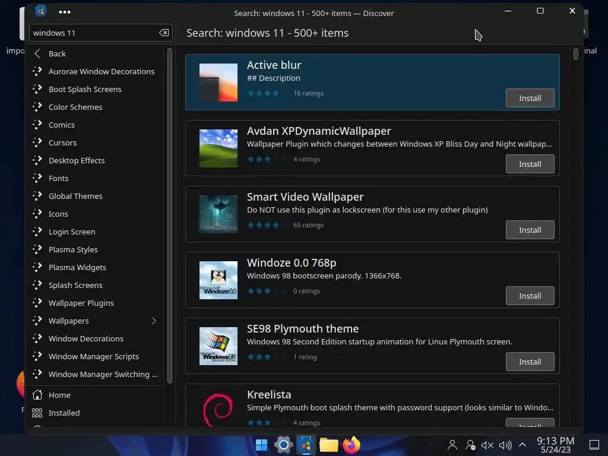608x456 pixels.
Task: Open Windows-style Start menu in taskbar
Action: pos(261,445)
